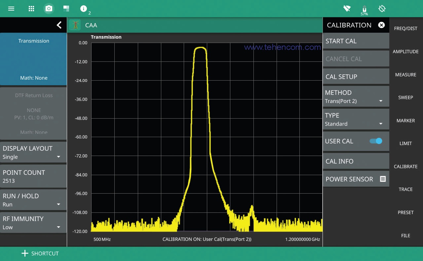Add a new shortcut with plus icon
423x261 pixels.
[x=25, y=253]
